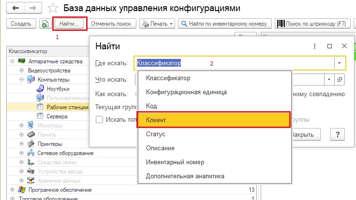Click the Ноутбуки laptop icon in tree
356x200 pixels.
(x=40, y=88)
